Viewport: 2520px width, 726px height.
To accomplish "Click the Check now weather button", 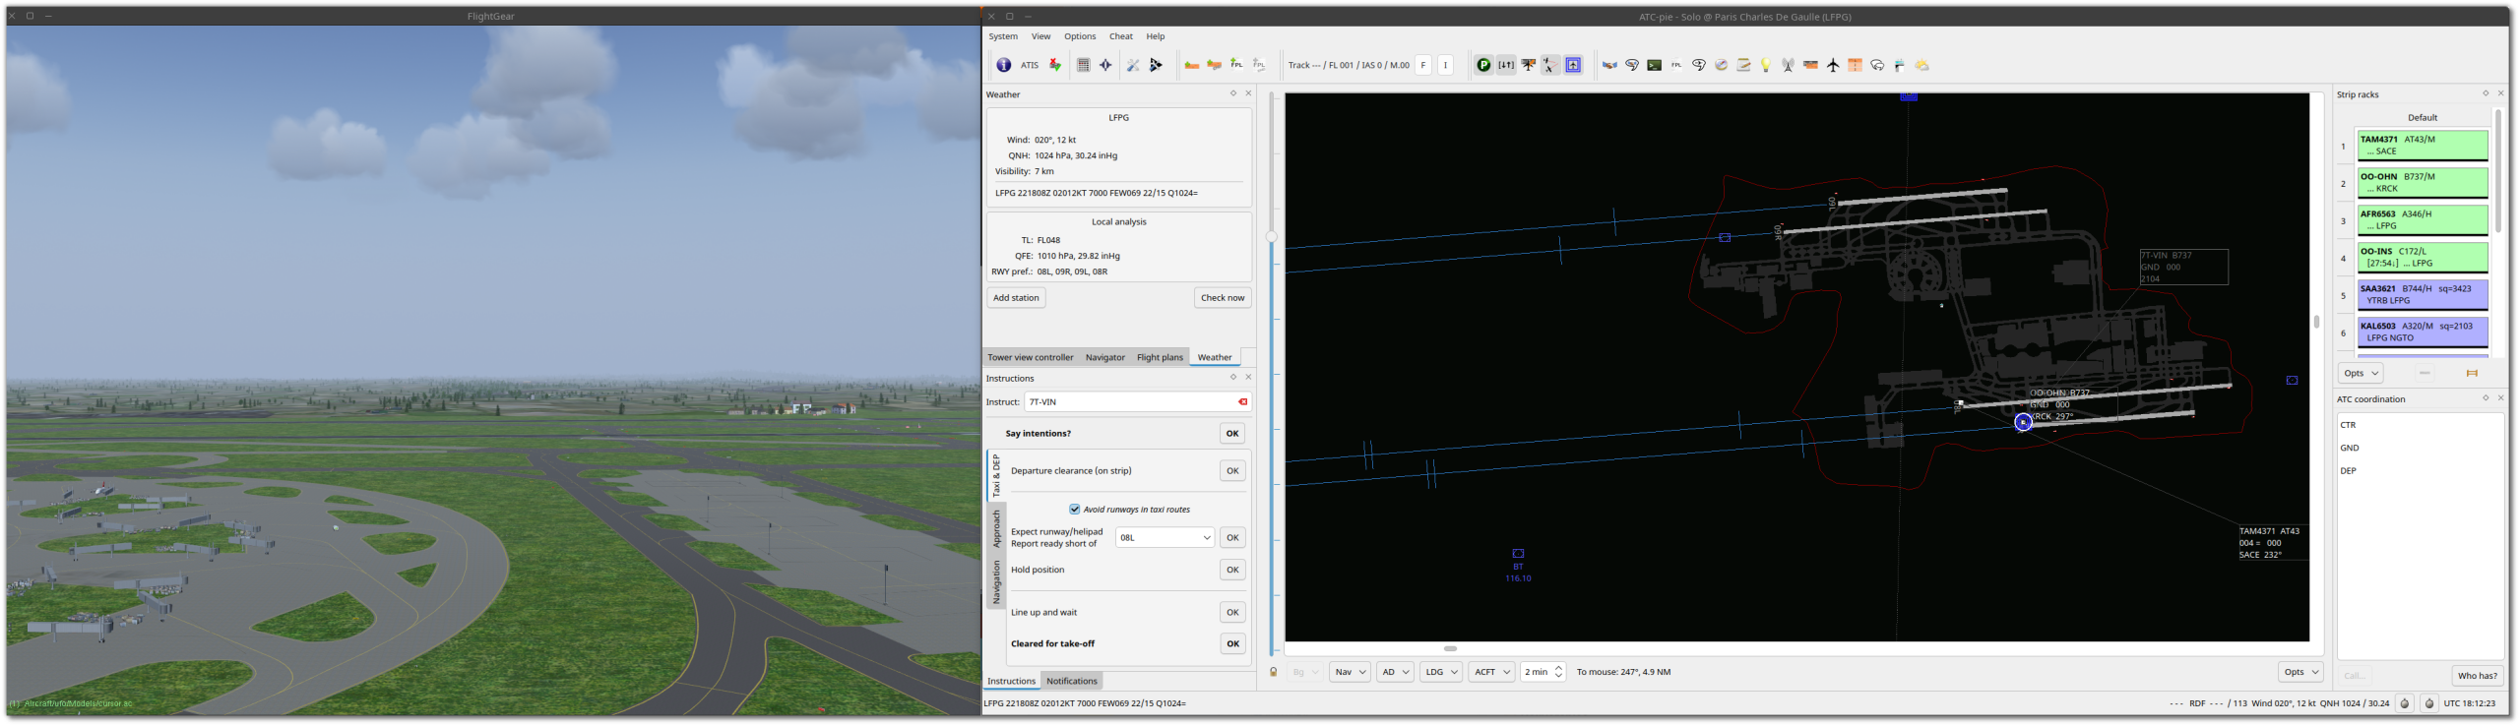I will pyautogui.click(x=1223, y=297).
